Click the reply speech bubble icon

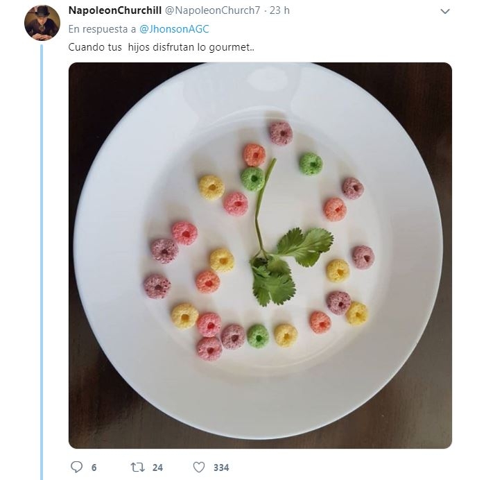coord(76,467)
